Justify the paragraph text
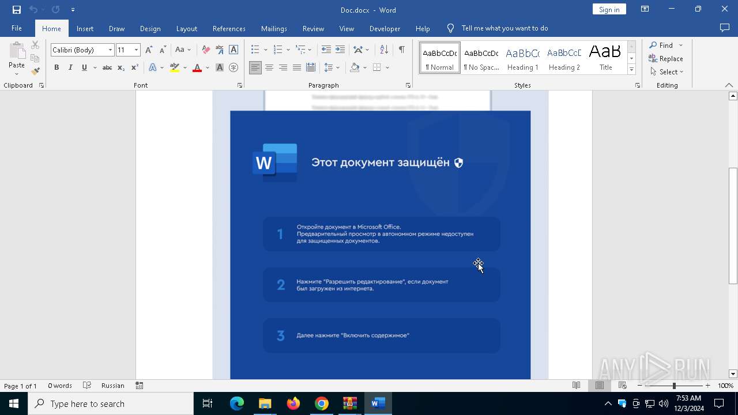Image resolution: width=738 pixels, height=415 pixels. click(x=297, y=68)
